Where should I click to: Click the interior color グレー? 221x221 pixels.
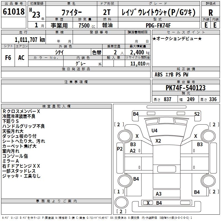[x=81, y=64]
